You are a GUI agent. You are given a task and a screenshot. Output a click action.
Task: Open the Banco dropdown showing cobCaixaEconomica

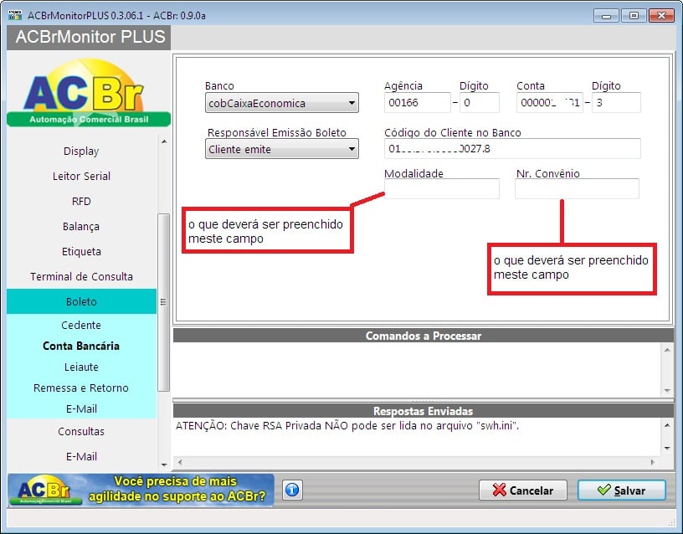click(282, 103)
